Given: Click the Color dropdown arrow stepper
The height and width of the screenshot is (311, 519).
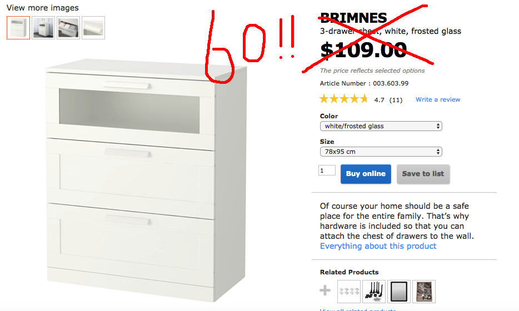Looking at the screenshot, I should pos(438,126).
